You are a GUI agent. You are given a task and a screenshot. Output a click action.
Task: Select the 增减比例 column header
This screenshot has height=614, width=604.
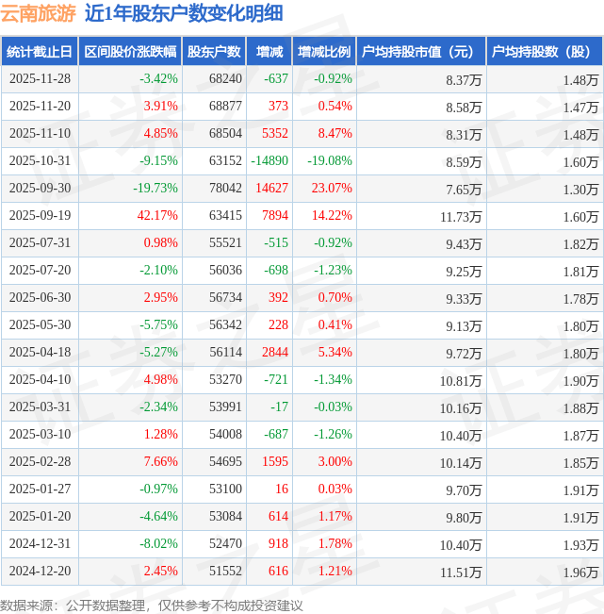(323, 52)
